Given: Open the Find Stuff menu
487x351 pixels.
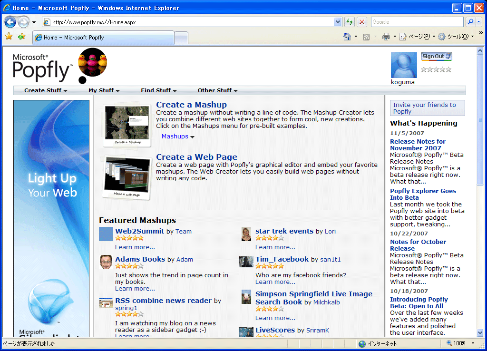Looking at the screenshot, I should pyautogui.click(x=159, y=90).
